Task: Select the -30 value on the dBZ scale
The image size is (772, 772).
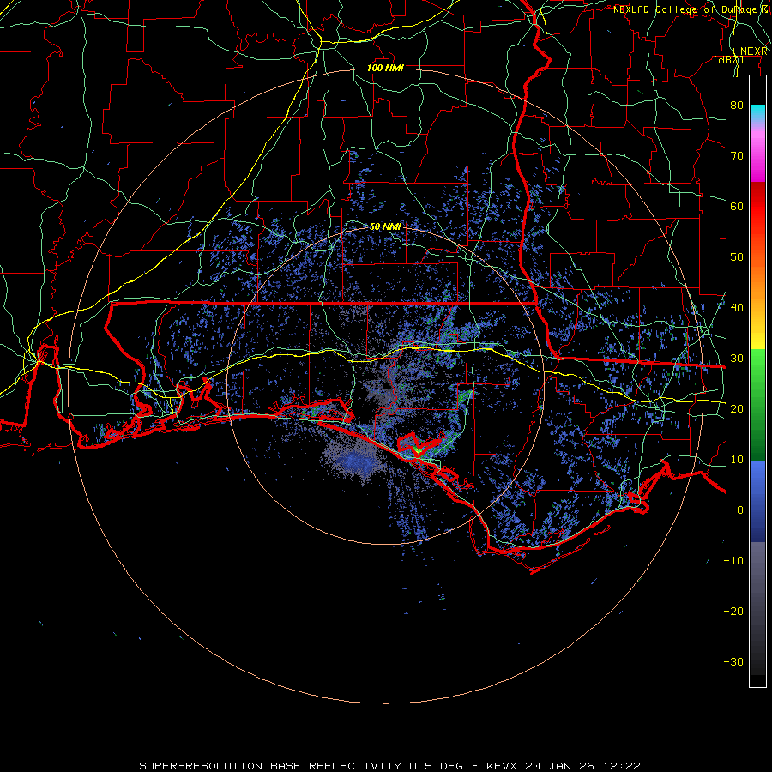Action: pyautogui.click(x=733, y=661)
